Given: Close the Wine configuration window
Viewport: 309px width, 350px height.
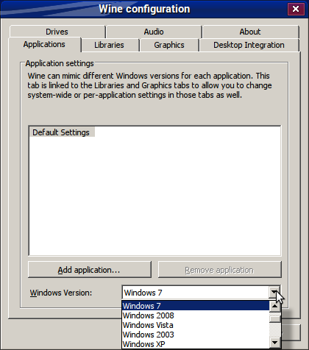Looking at the screenshot, I should click(x=296, y=9).
